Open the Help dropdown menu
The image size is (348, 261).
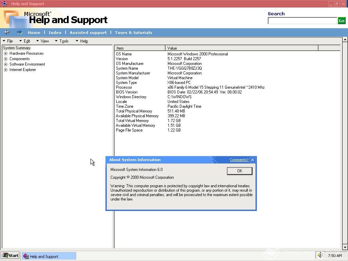coord(82,41)
